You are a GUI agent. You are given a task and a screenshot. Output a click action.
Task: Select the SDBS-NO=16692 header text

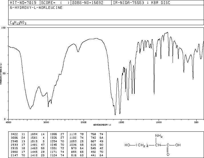click(88, 3)
